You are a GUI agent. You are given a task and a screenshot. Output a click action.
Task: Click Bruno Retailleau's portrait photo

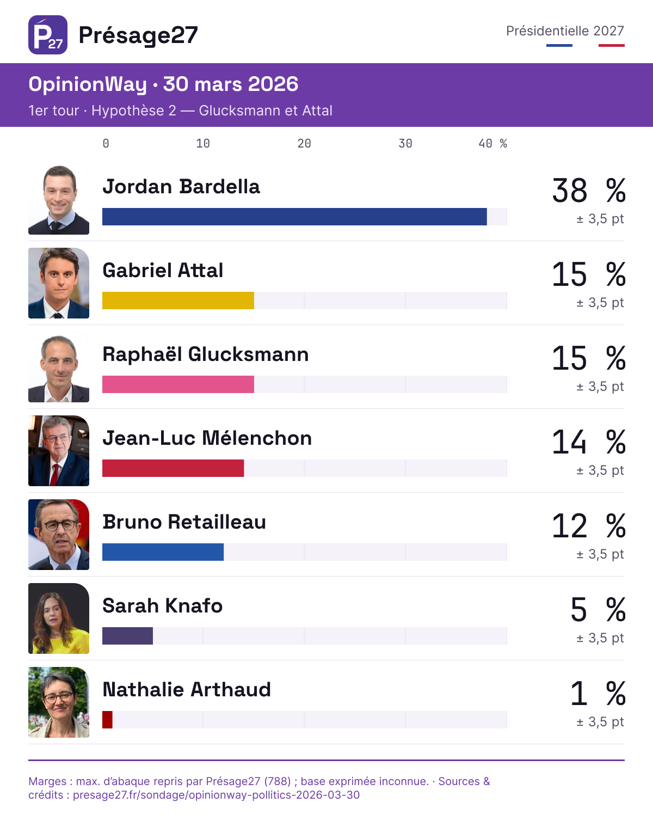59,535
